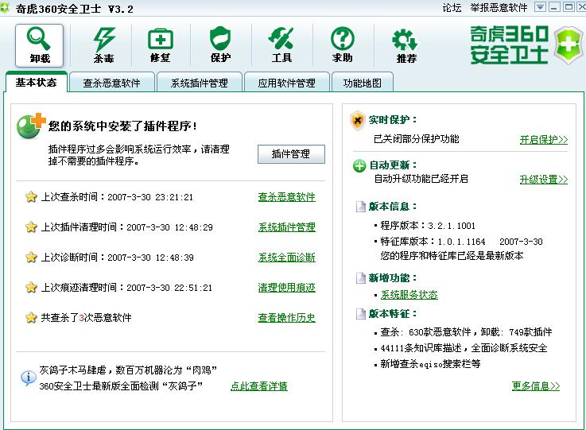Click the 插件管理 button

(291, 154)
